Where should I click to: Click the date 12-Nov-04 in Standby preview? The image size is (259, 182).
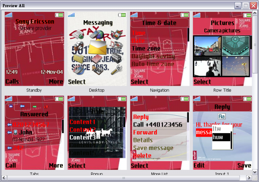pos(52,72)
